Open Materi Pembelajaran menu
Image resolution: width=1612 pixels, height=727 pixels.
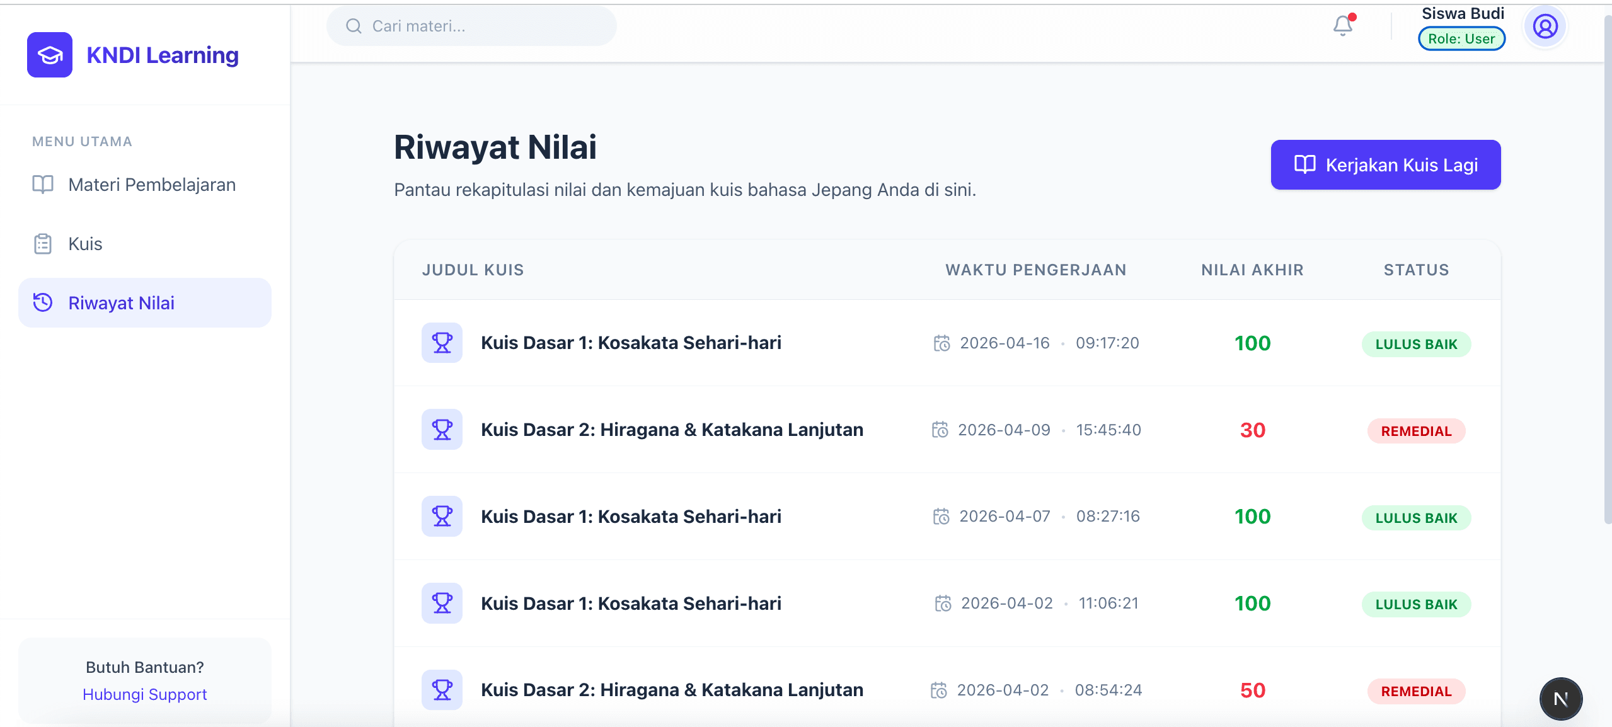coord(145,185)
